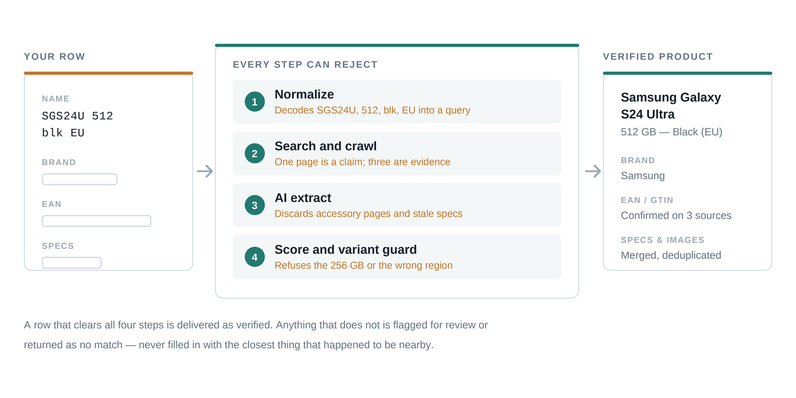Open the Normalize step card

pos(397,101)
